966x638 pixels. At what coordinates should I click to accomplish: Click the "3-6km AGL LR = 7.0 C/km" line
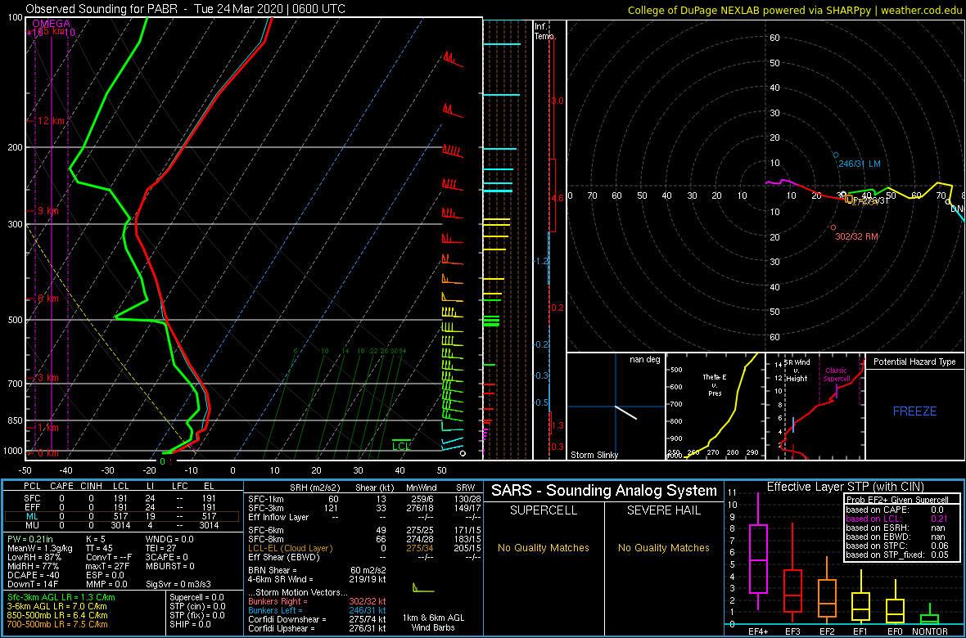point(57,607)
